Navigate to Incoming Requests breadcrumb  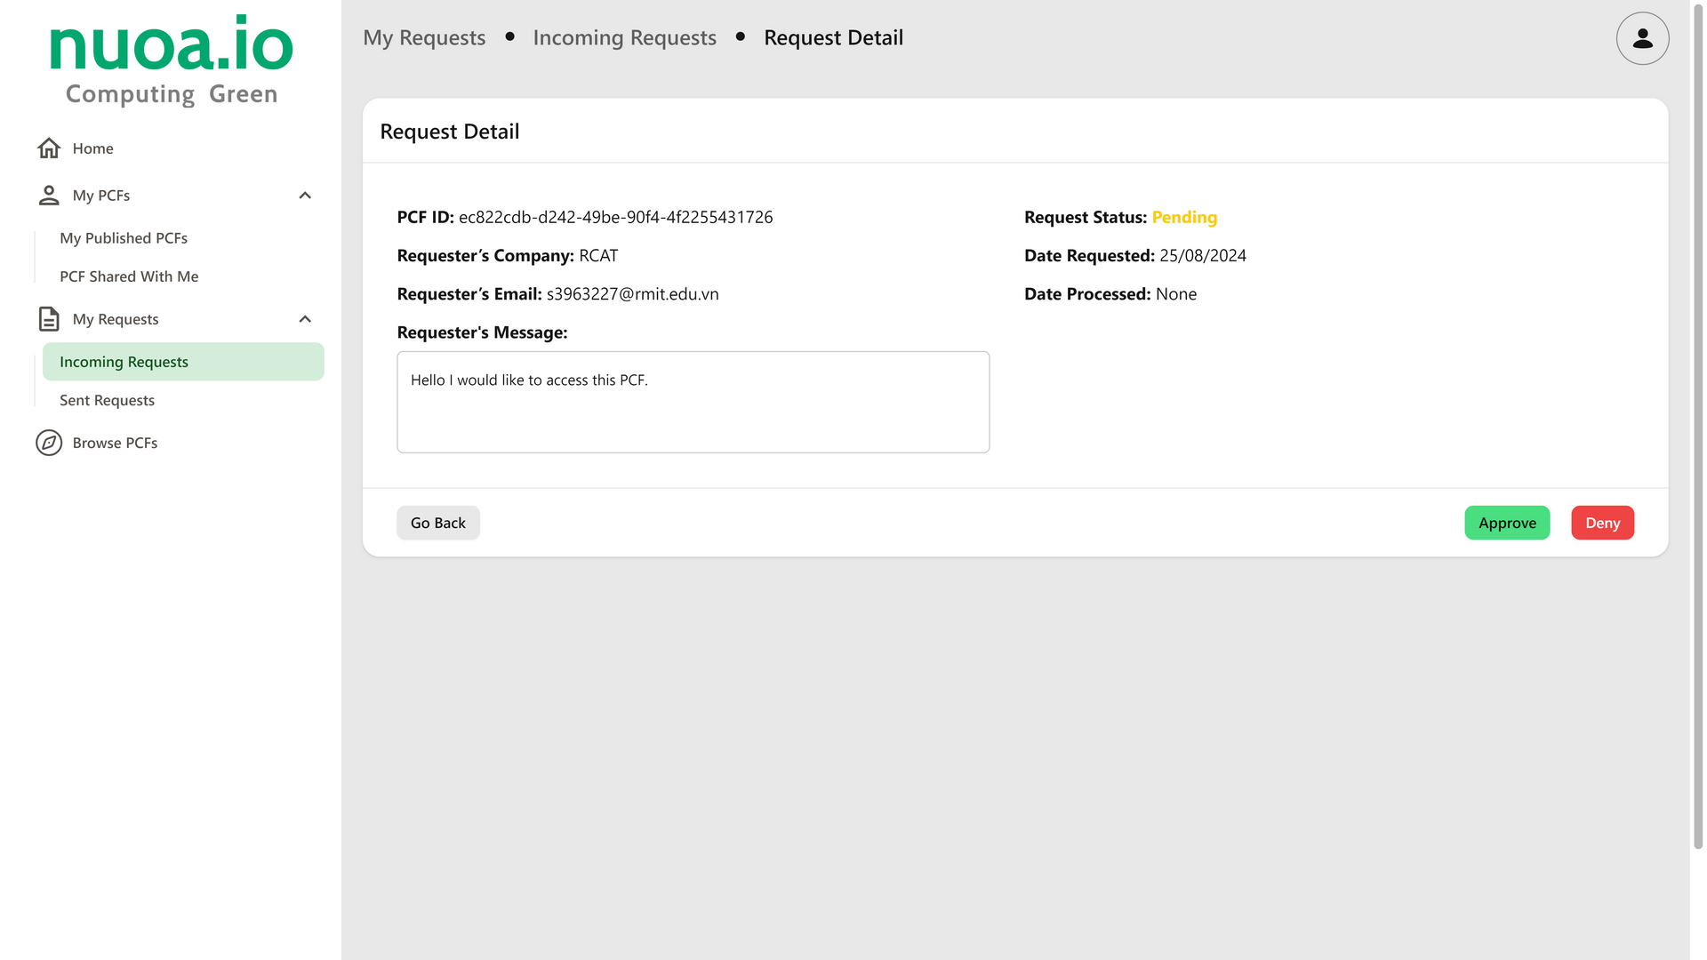coord(624,38)
